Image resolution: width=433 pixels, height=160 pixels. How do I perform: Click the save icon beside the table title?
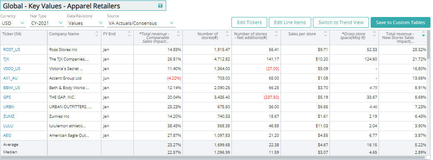click(160, 5)
